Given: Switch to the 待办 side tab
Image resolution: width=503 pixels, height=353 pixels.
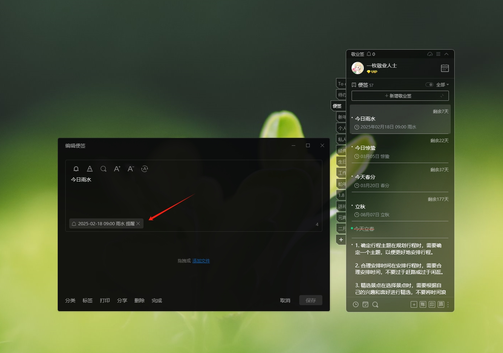Looking at the screenshot, I should [x=341, y=95].
